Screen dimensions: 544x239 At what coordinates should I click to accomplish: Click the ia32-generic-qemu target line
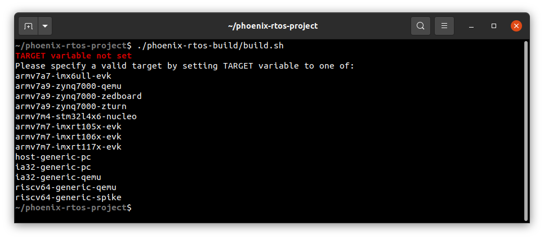coord(59,177)
